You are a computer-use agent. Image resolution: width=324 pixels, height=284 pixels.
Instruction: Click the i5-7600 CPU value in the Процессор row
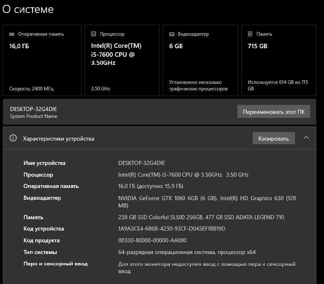pos(183,175)
